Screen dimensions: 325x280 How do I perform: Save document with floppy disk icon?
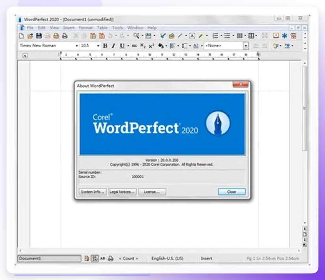coord(39,36)
